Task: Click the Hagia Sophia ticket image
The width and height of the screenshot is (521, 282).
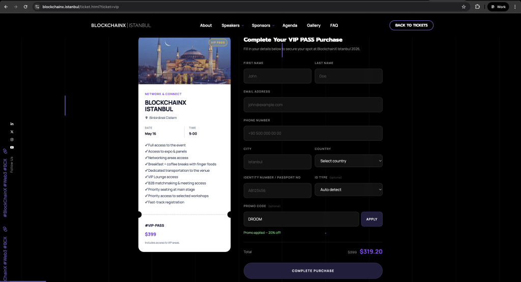Action: tap(184, 60)
